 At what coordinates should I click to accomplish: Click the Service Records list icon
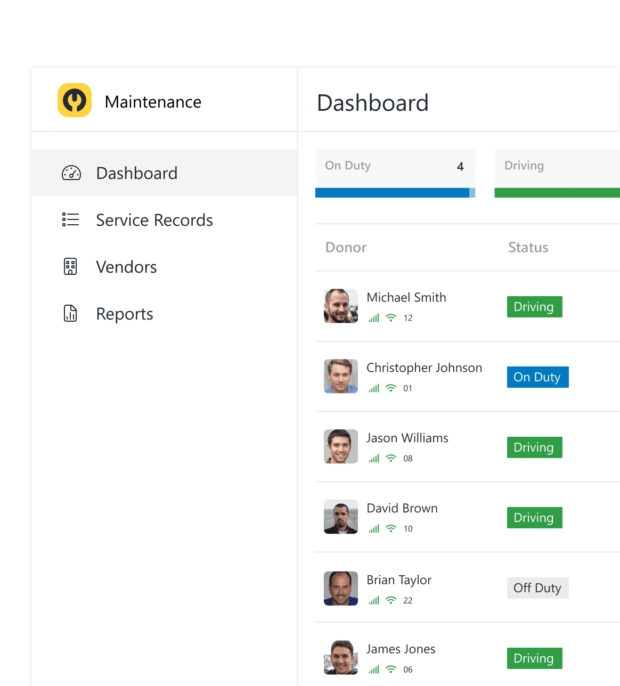(70, 219)
